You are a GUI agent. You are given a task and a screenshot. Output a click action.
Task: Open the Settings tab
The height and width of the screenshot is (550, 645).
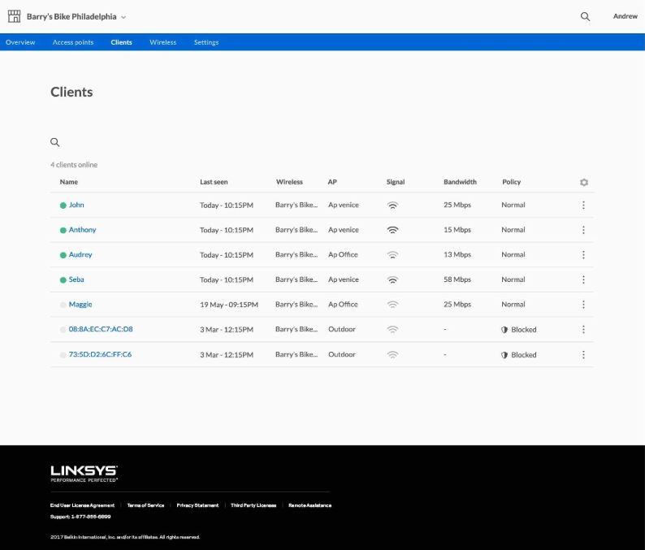coord(206,42)
